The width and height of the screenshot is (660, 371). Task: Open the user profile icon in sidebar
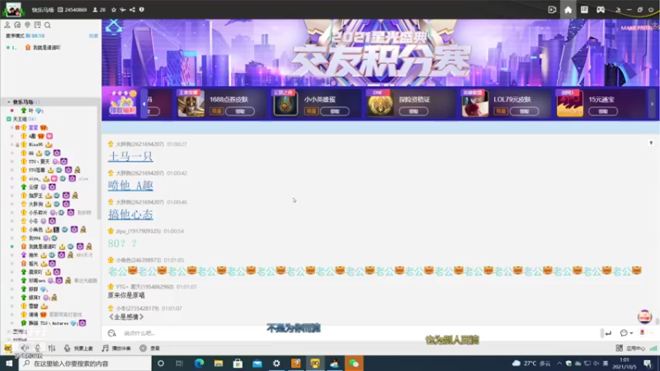point(7,26)
